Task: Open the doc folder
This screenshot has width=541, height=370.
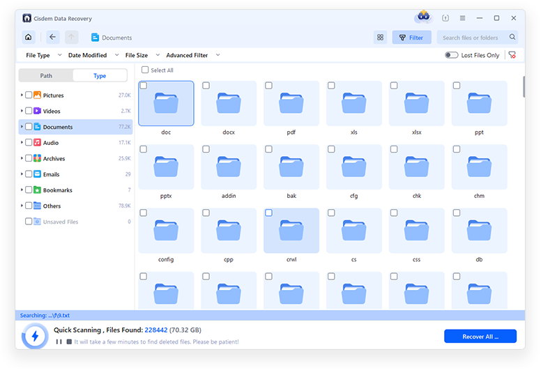Action: click(166, 103)
